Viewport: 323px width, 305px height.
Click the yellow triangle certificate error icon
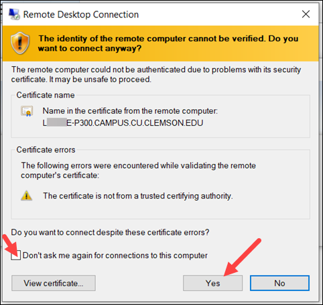click(x=26, y=195)
